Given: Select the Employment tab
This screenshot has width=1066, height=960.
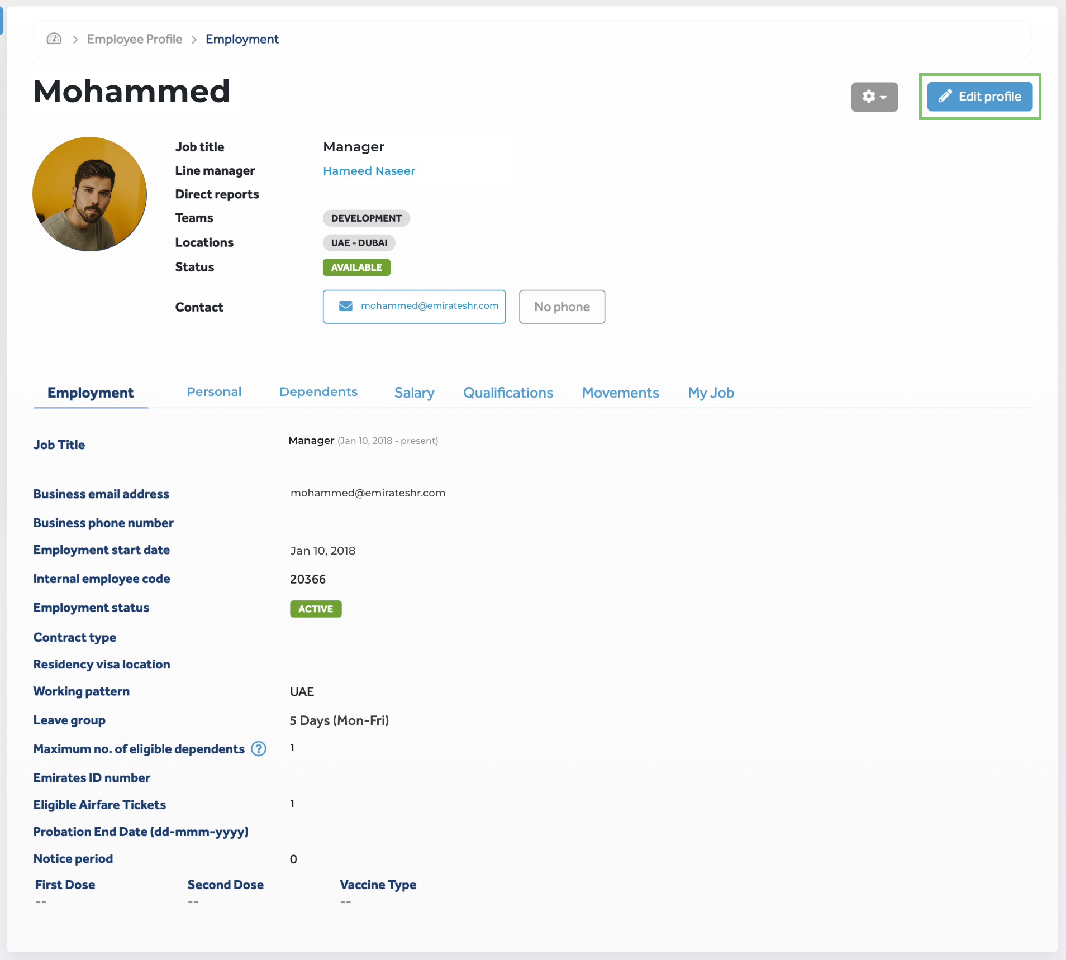Looking at the screenshot, I should coord(91,393).
